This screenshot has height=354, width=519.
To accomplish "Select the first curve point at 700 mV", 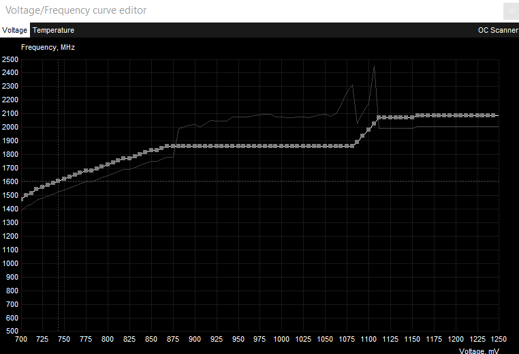I will point(22,199).
